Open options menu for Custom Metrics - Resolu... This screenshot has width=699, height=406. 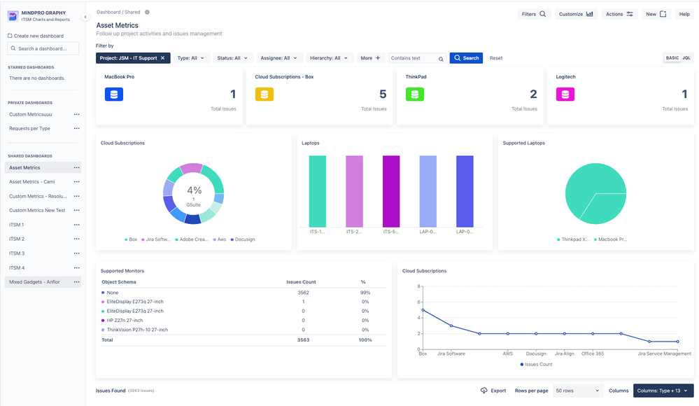pyautogui.click(x=77, y=196)
